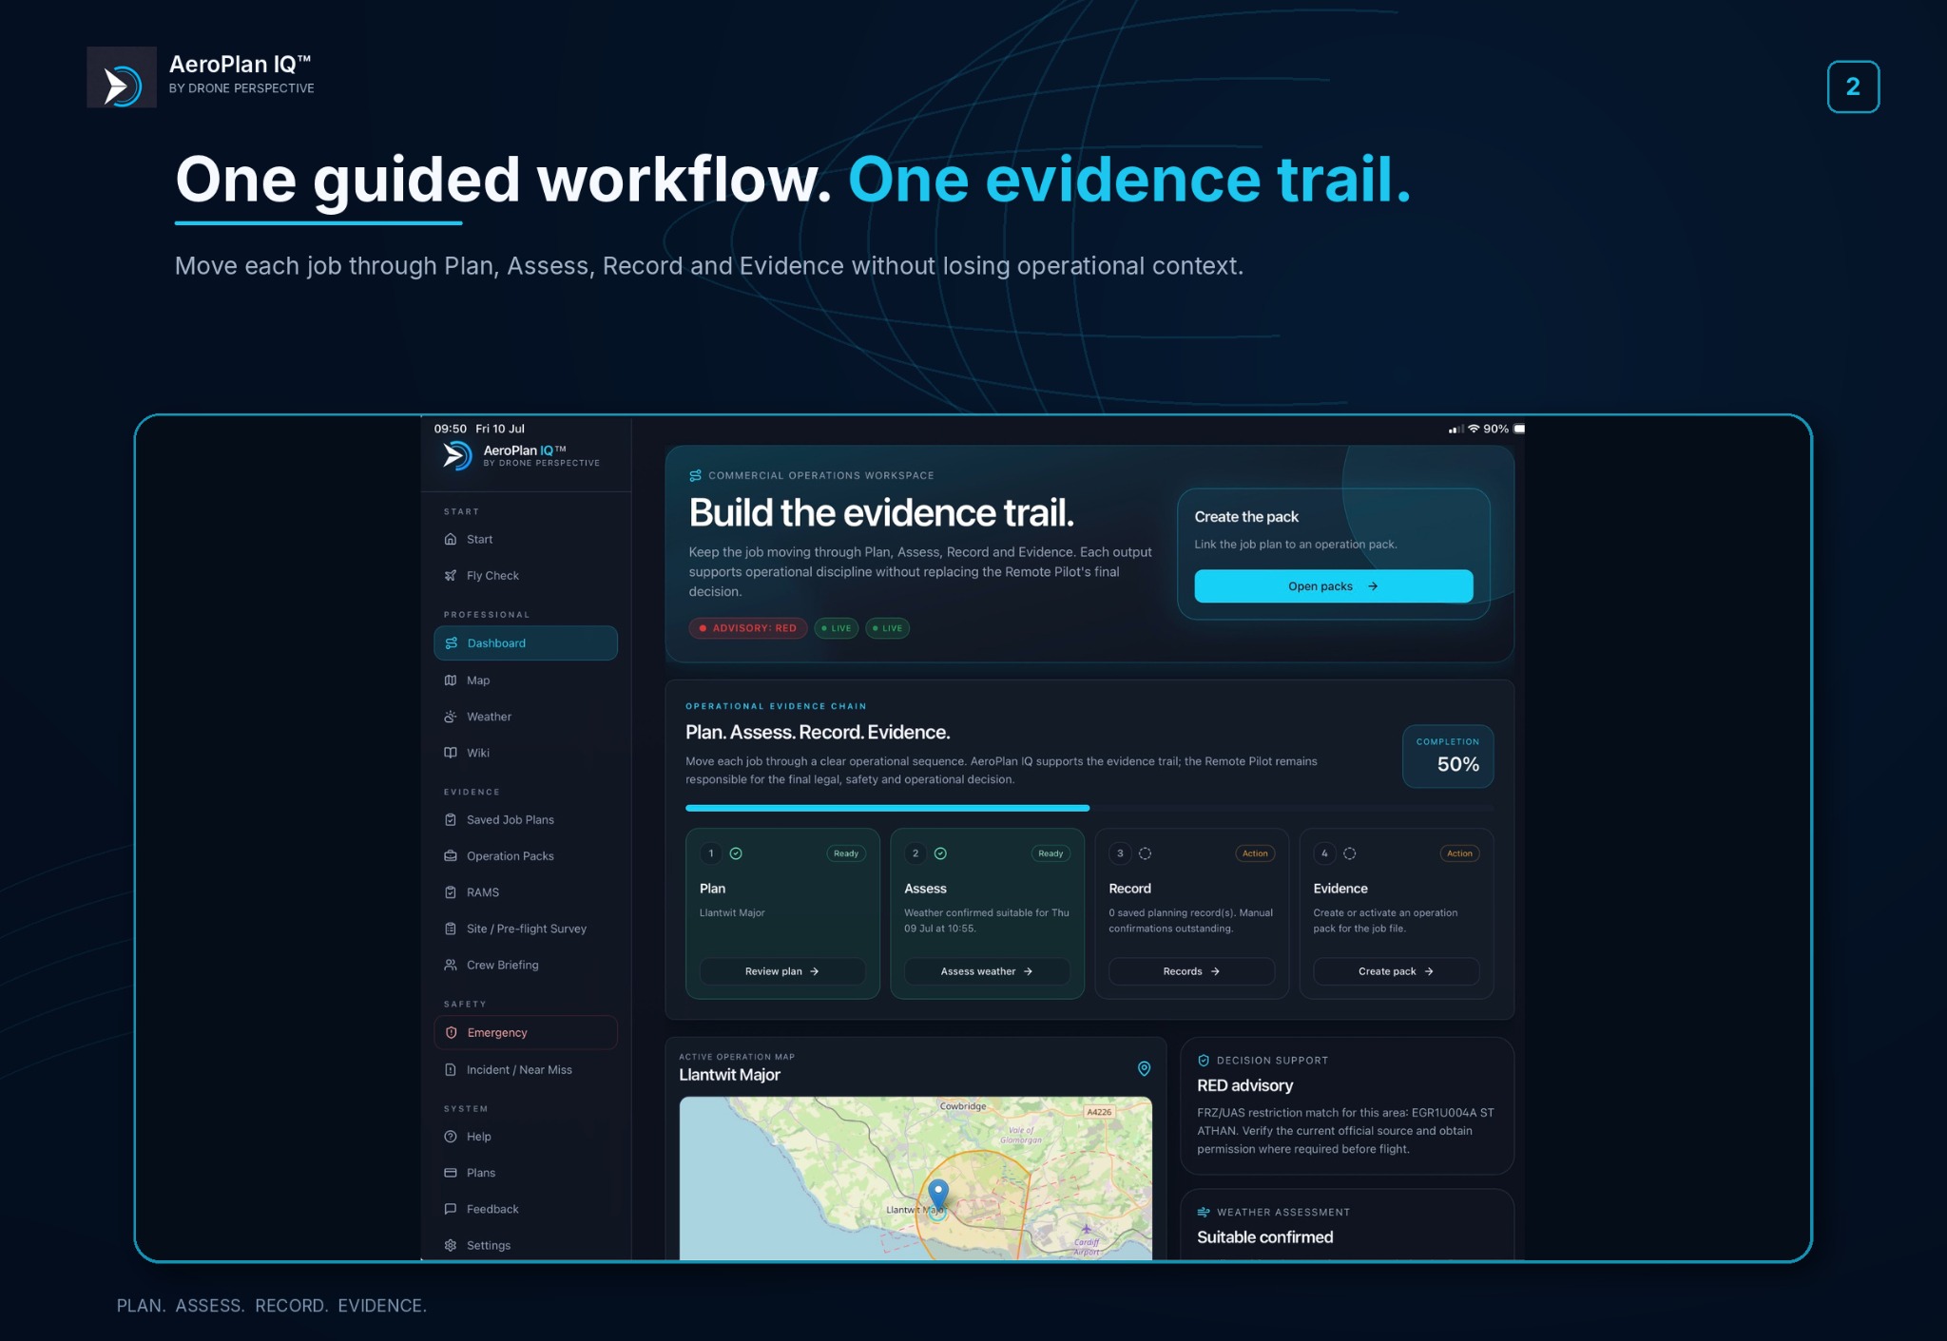Image resolution: width=1947 pixels, height=1341 pixels.
Task: Open the Start menu item
Action: [x=526, y=539]
